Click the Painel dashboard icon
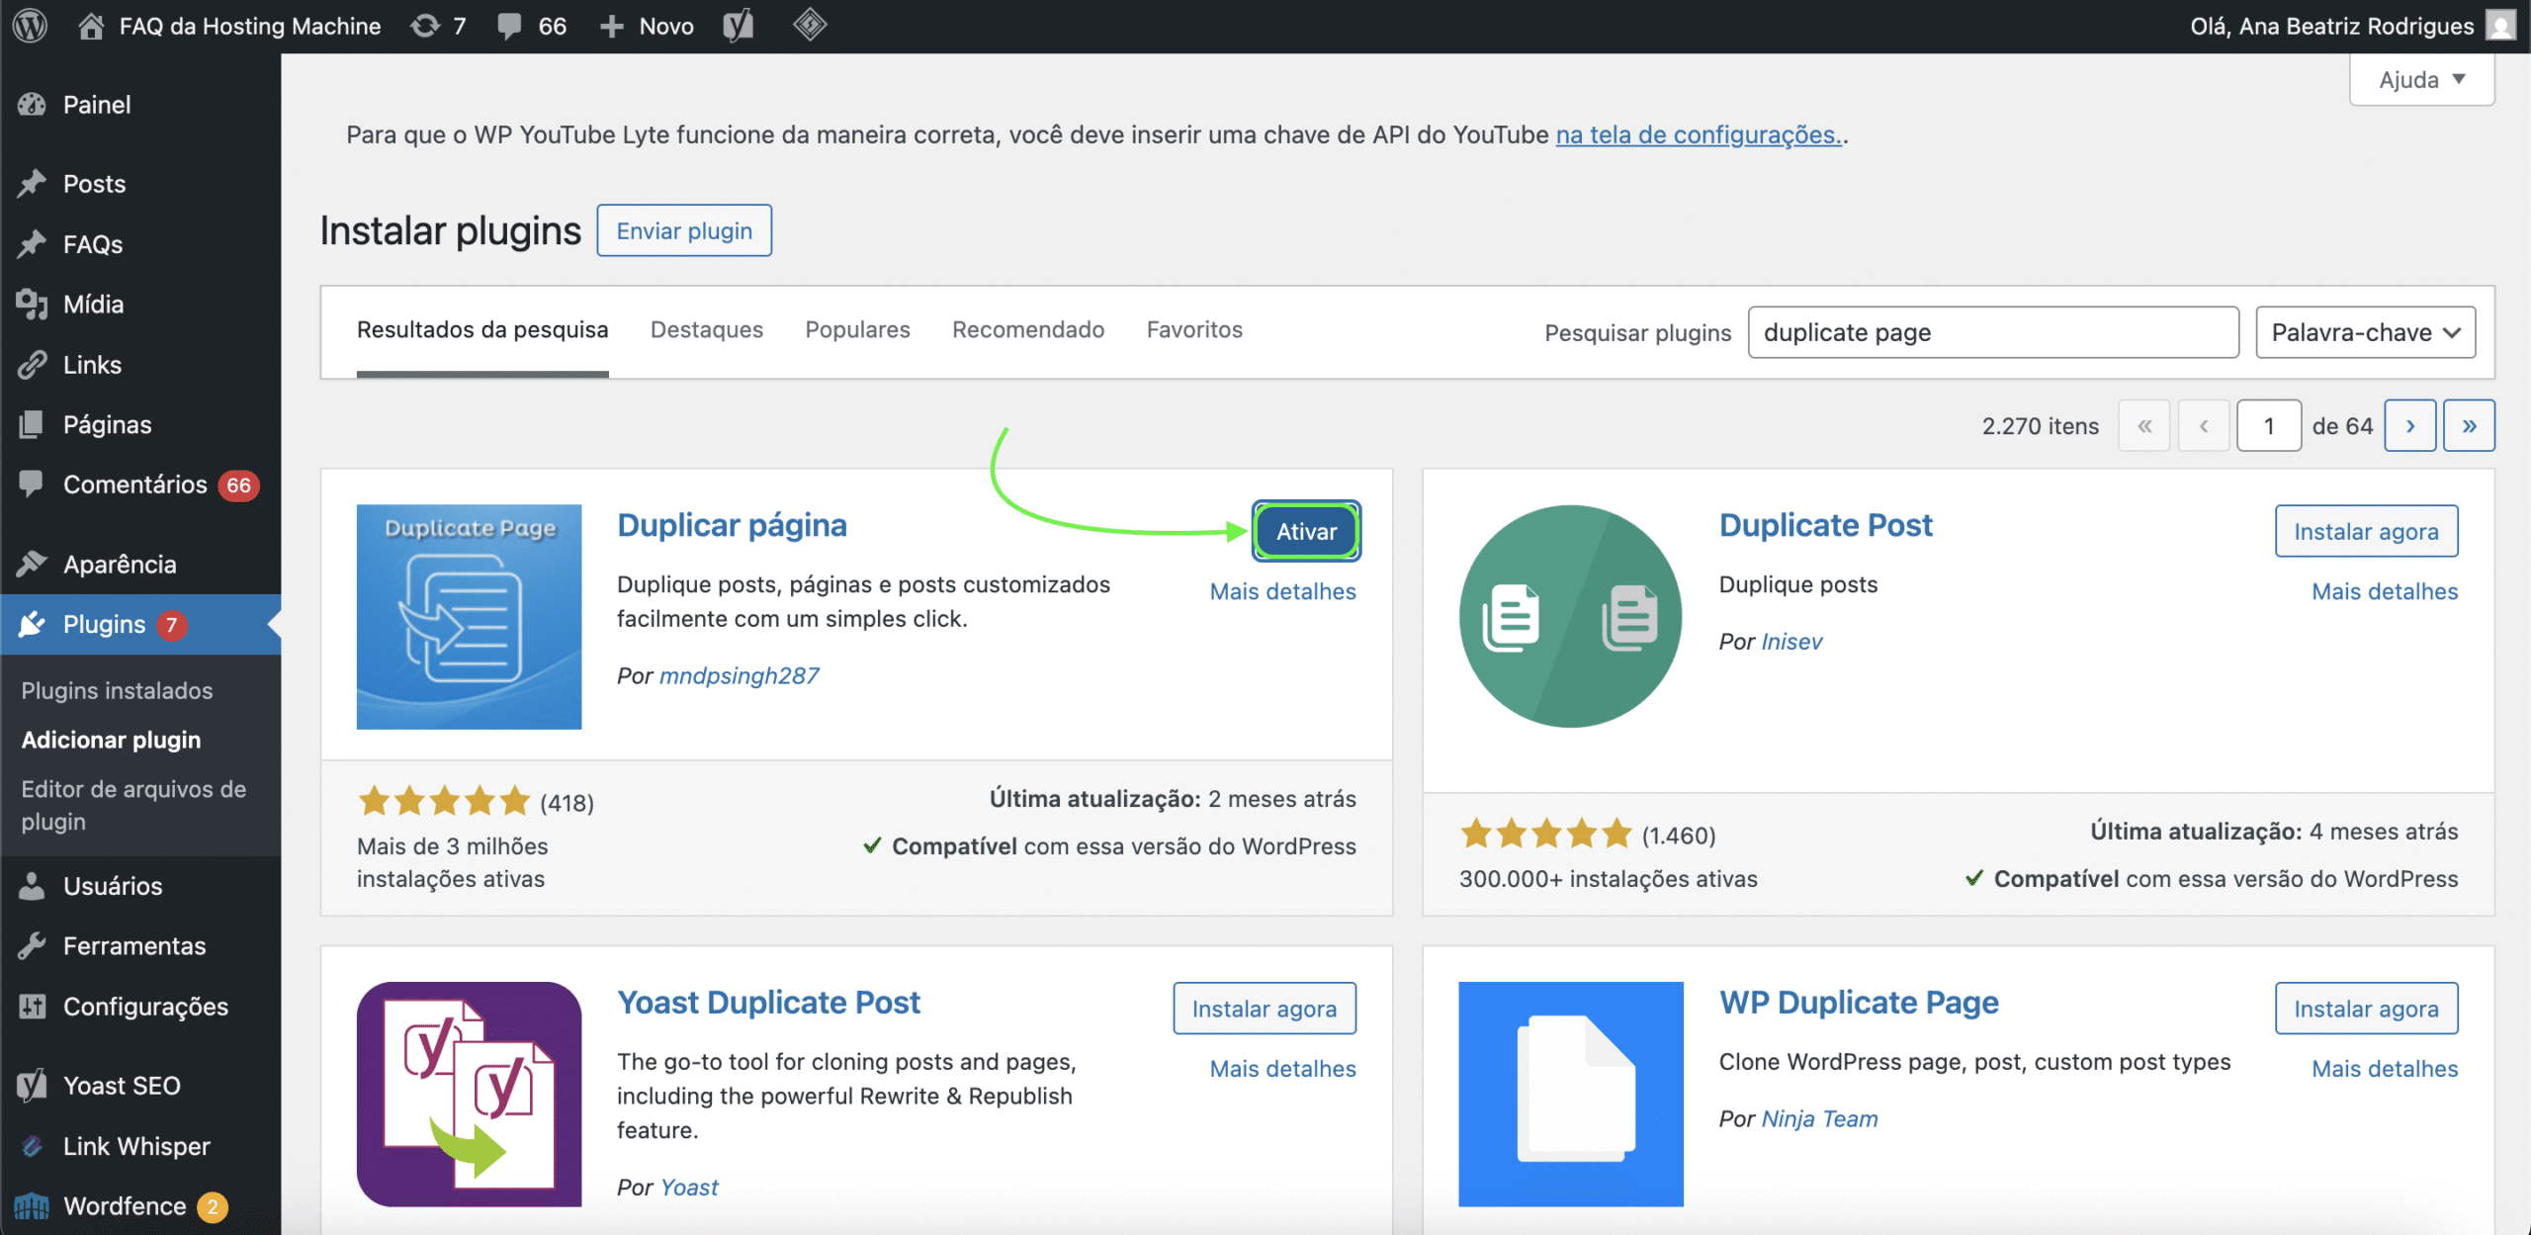The width and height of the screenshot is (2531, 1235). pyautogui.click(x=32, y=105)
